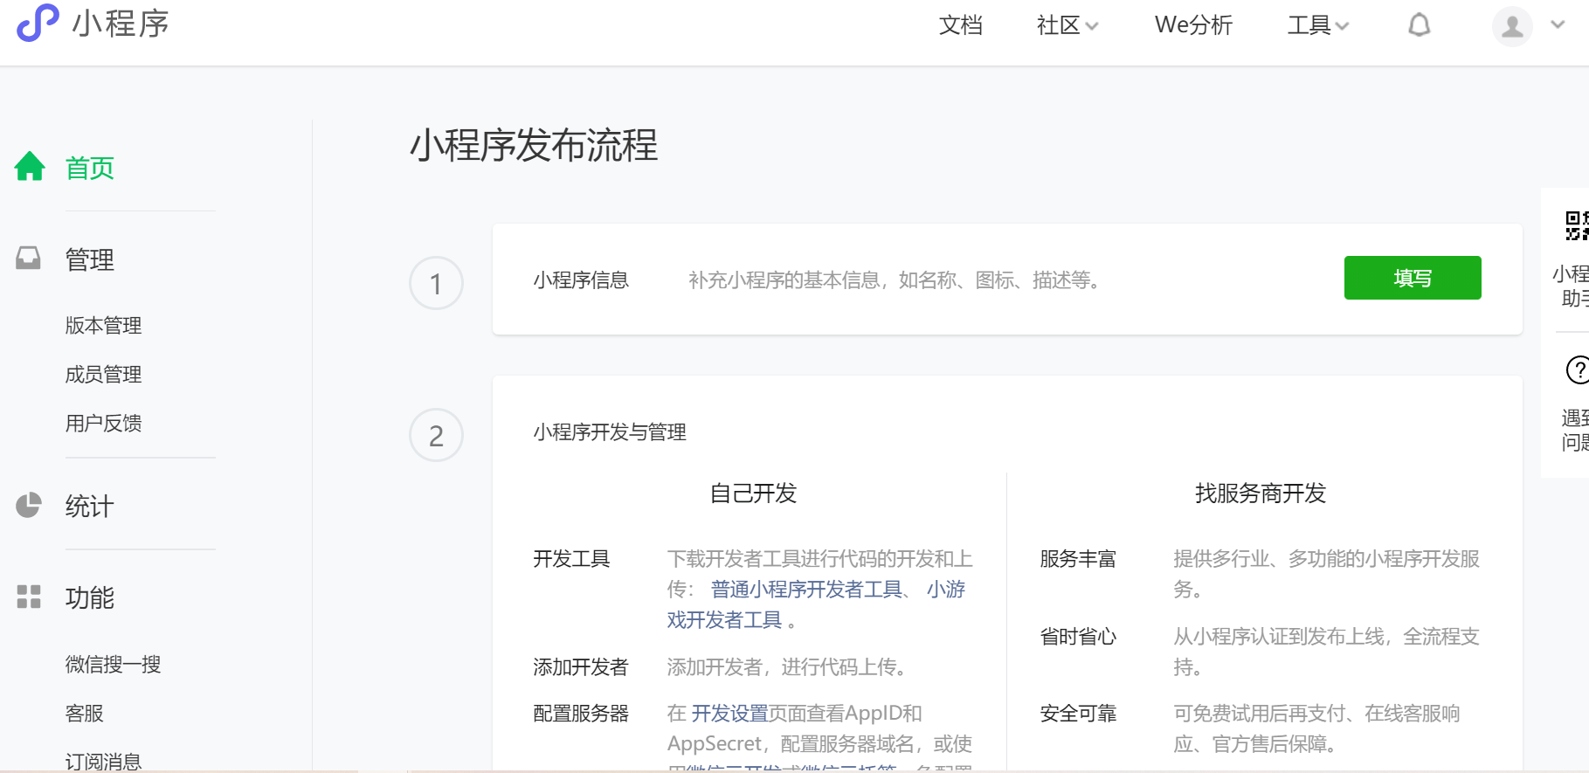
Task: Expand the 社区 dropdown menu
Action: click(x=1067, y=25)
